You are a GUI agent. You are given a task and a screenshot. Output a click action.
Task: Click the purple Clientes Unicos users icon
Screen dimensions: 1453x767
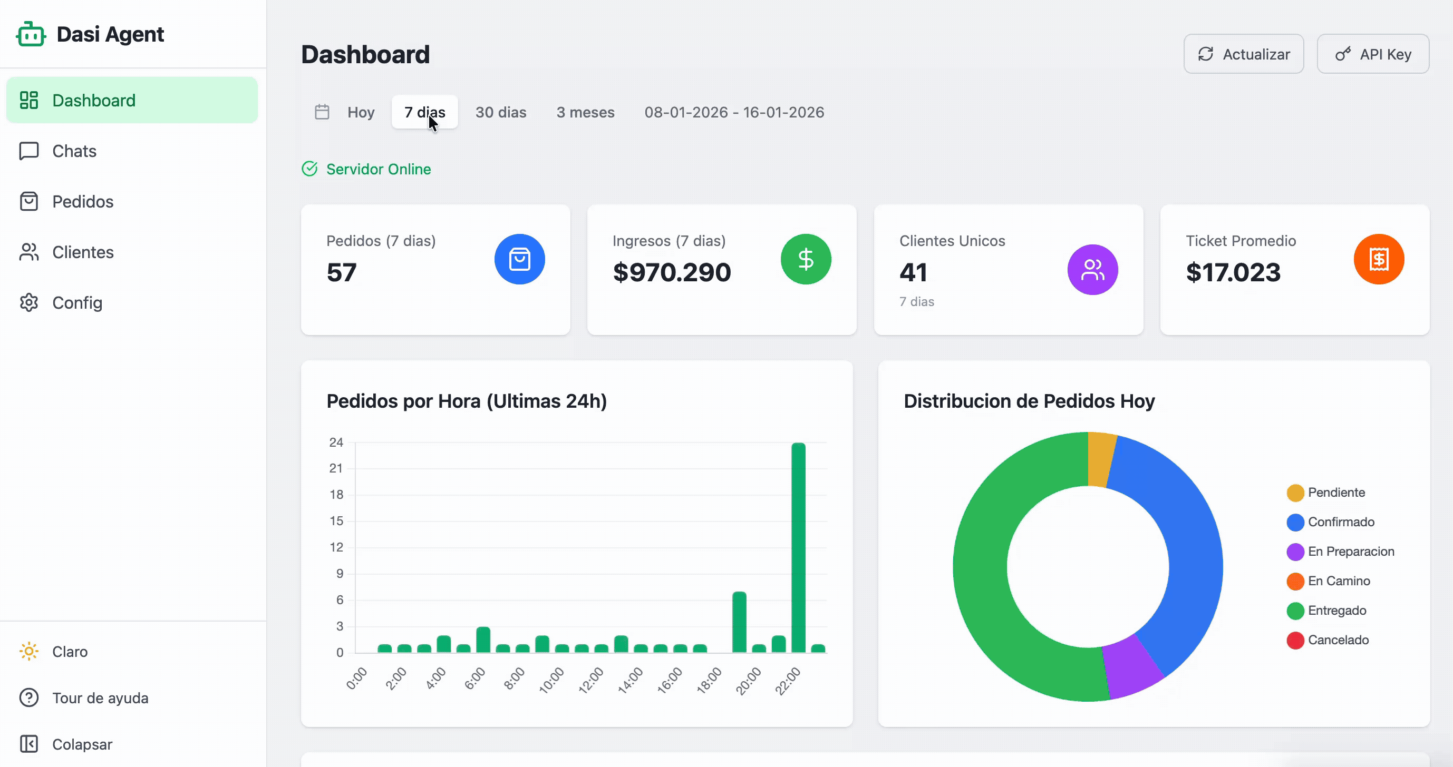[x=1092, y=270]
